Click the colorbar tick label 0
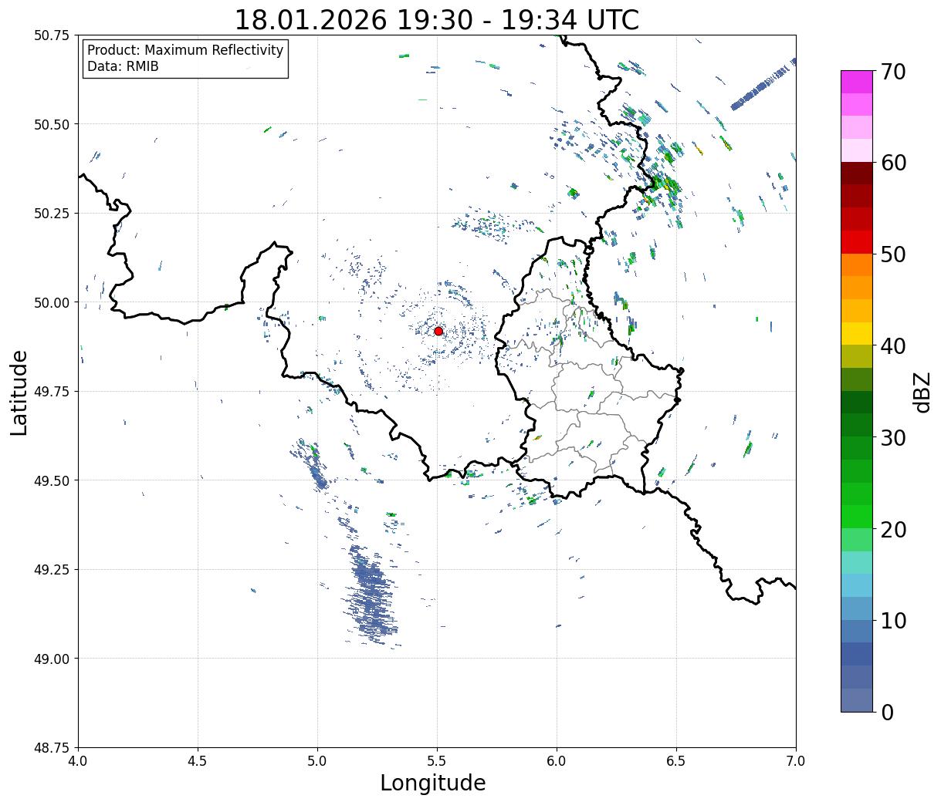Viewport: 941px width, 802px height. 886,712
